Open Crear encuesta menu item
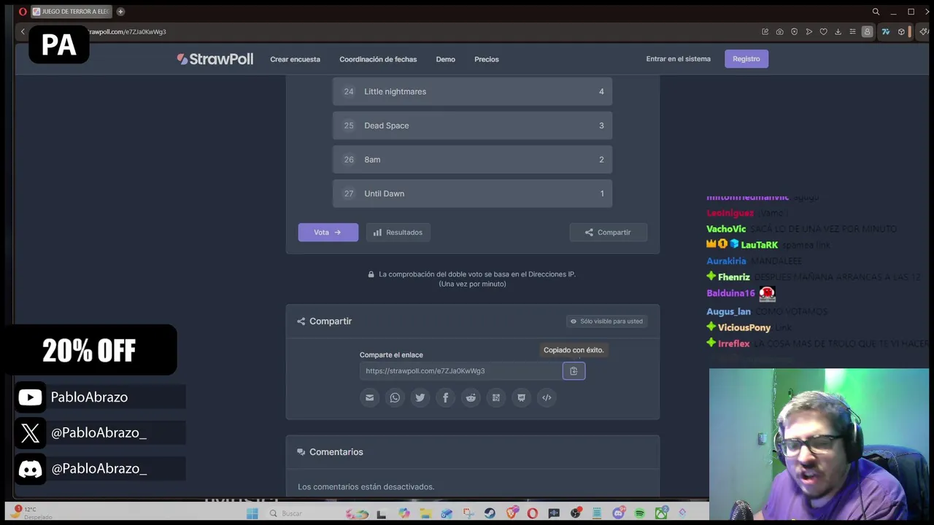The width and height of the screenshot is (934, 525). point(295,59)
